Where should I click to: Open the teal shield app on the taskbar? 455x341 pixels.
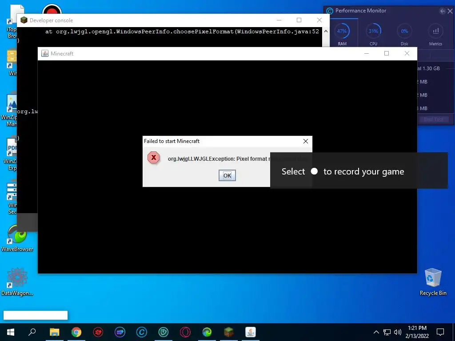tap(164, 332)
